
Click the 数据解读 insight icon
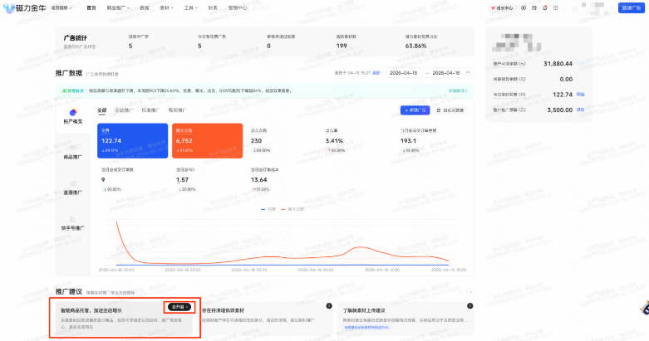click(64, 90)
